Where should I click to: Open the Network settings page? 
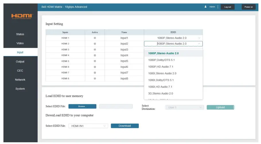pyautogui.click(x=20, y=80)
